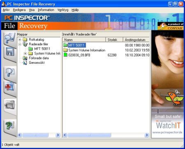Click the file list horizontal scrollbar thumb
This screenshot has height=149, width=185.
[x=89, y=135]
